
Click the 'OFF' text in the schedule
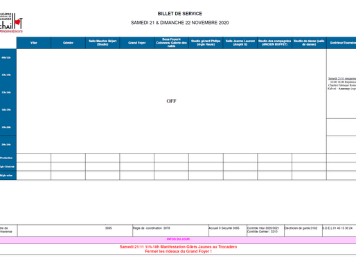tap(171, 101)
